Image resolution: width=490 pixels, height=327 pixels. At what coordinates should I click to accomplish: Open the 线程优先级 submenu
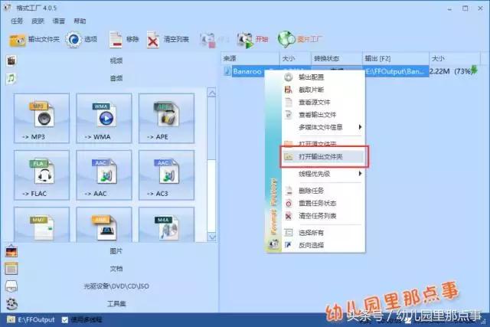coord(322,174)
